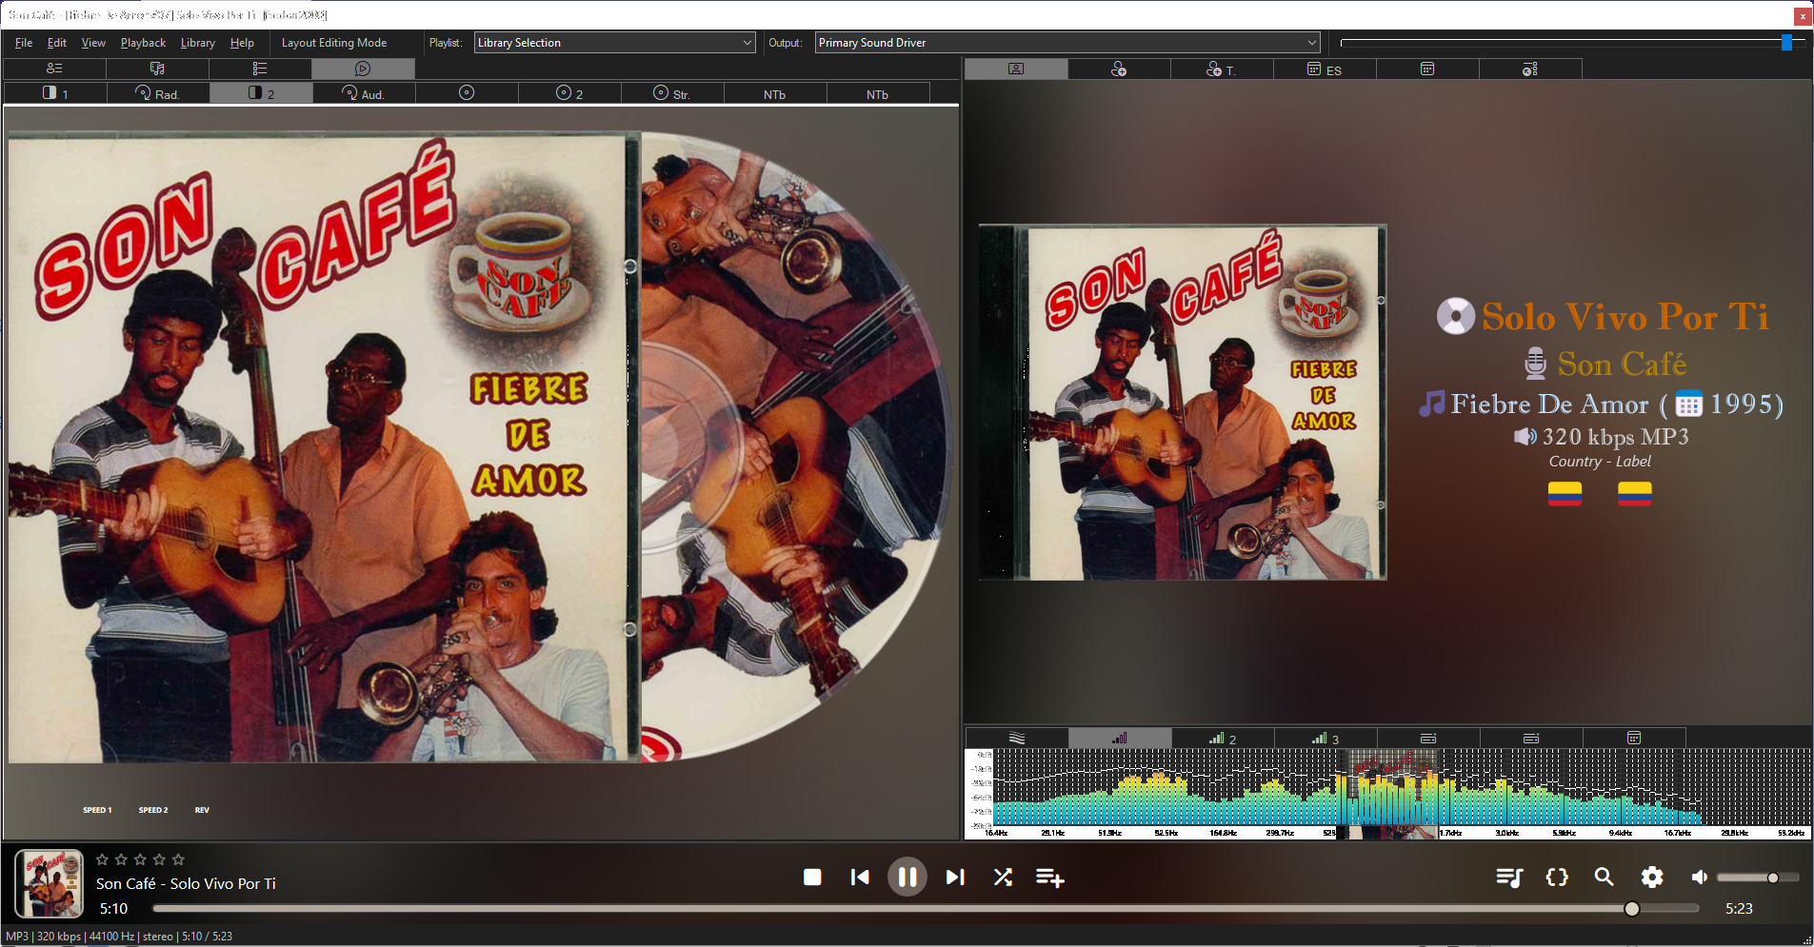Select the second NTb tab
Viewport: 1814px width, 947px height.
878,93
